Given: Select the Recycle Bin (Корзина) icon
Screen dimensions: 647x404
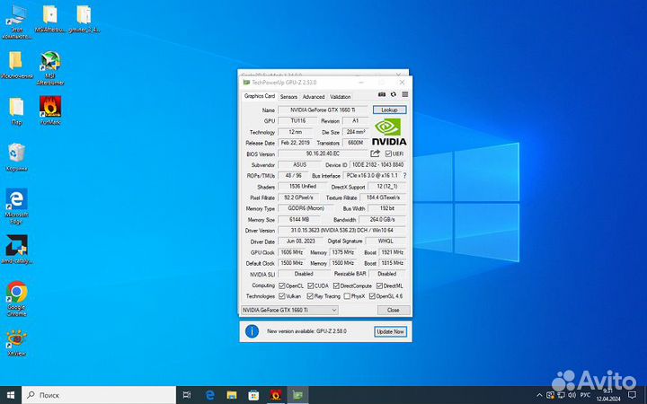Looking at the screenshot, I should pos(16,157).
